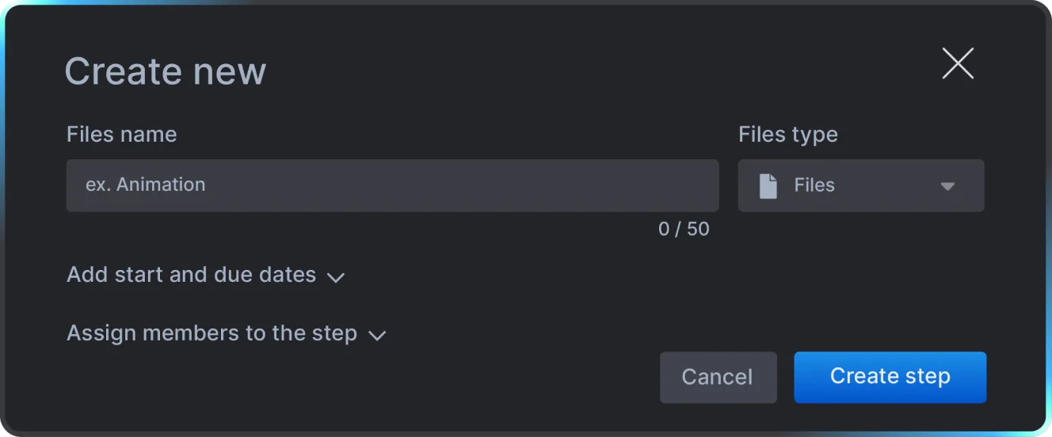Click the "Files name" field label
The image size is (1052, 437).
click(x=122, y=135)
